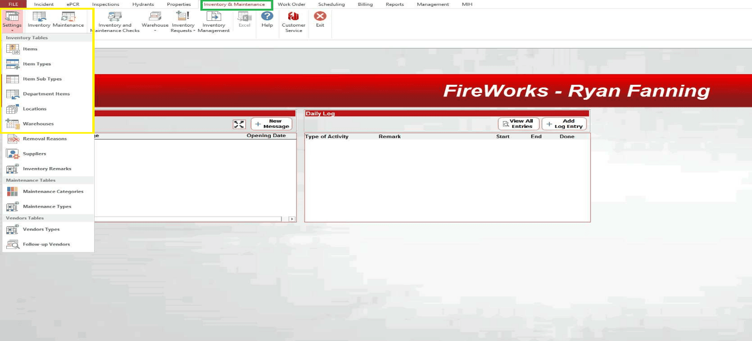Switch to the Inspections tab
The height and width of the screenshot is (341, 752).
point(106,4)
